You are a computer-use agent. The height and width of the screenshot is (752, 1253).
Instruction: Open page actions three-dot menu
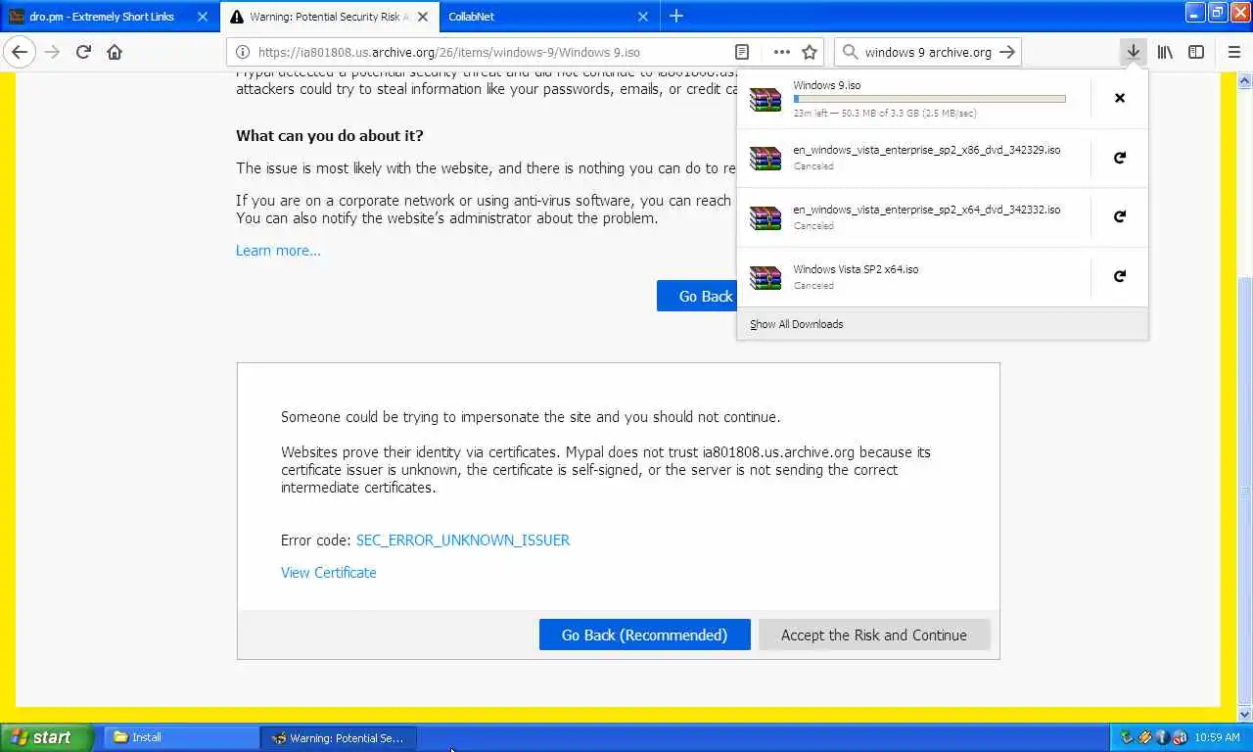point(781,52)
